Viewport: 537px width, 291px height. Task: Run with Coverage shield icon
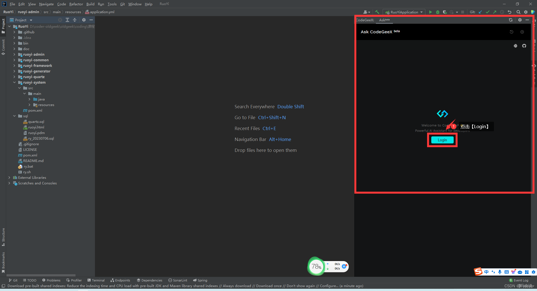coord(445,12)
